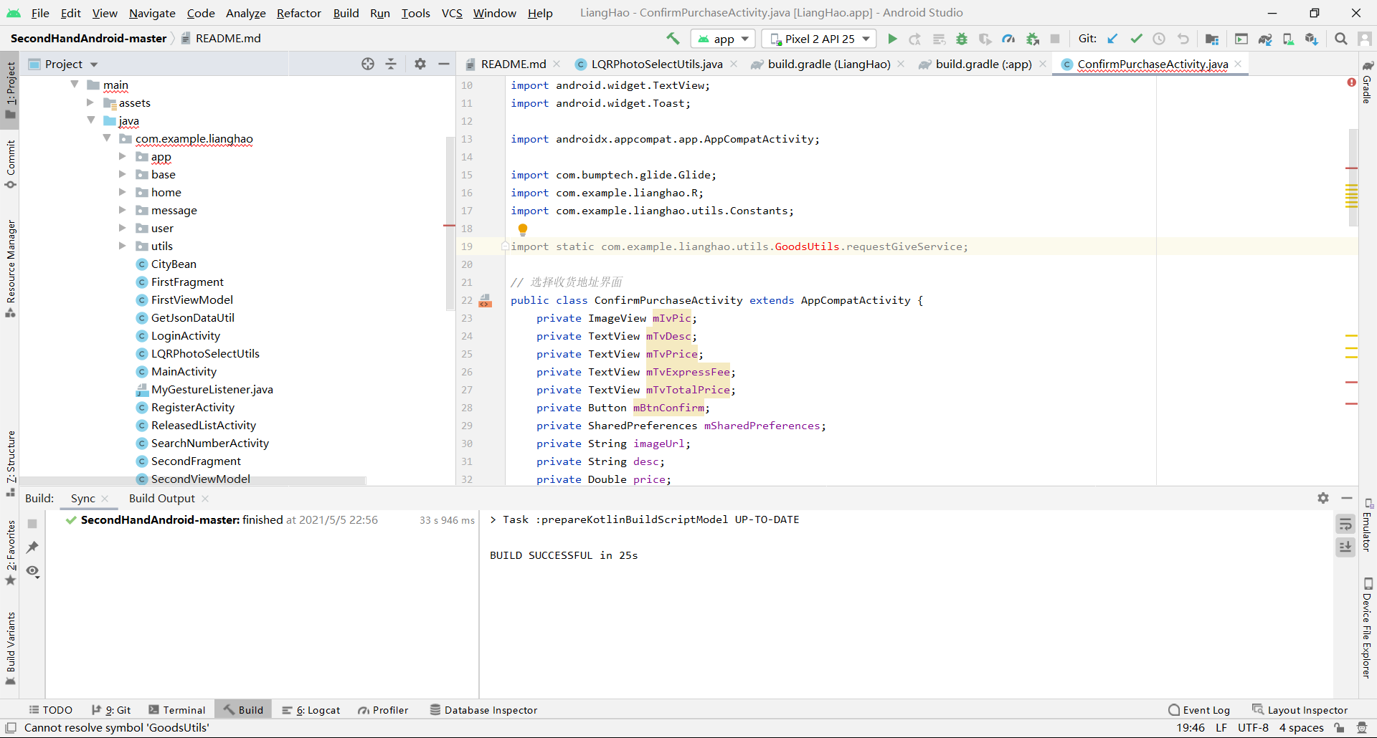Collapse the java folder
Viewport: 1377px width, 738px height.
[x=90, y=120]
